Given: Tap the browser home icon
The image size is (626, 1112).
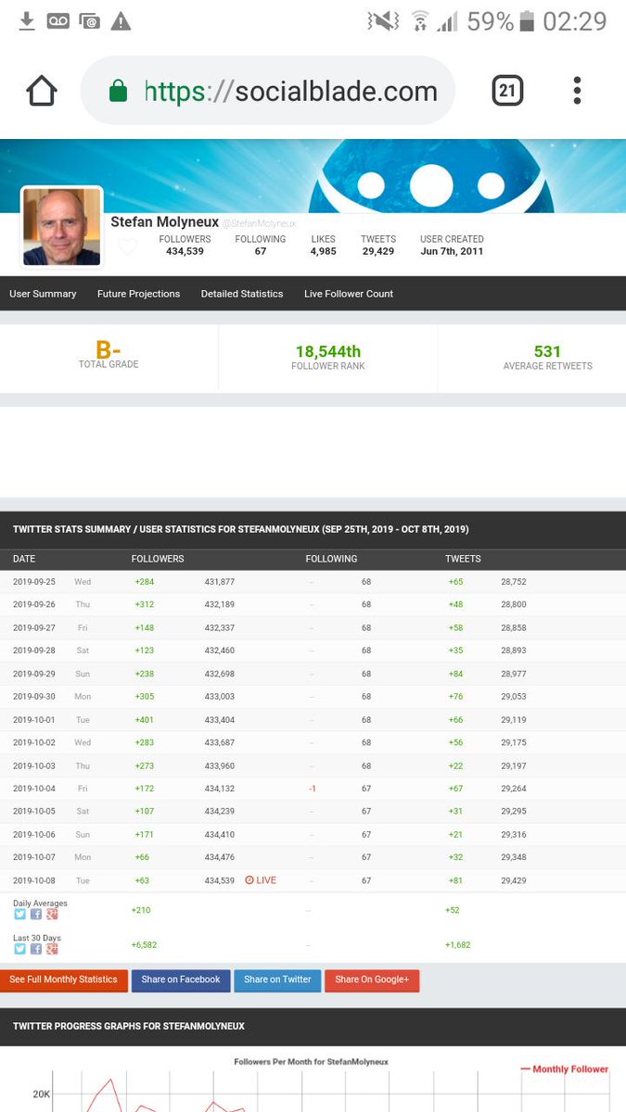Looking at the screenshot, I should pyautogui.click(x=41, y=91).
